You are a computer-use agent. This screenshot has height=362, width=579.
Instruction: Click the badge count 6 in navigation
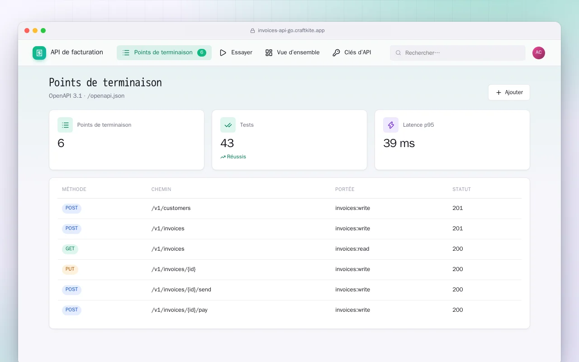point(202,52)
